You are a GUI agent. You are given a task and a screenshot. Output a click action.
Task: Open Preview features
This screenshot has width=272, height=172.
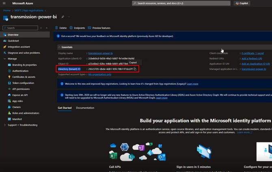coord(99,28)
